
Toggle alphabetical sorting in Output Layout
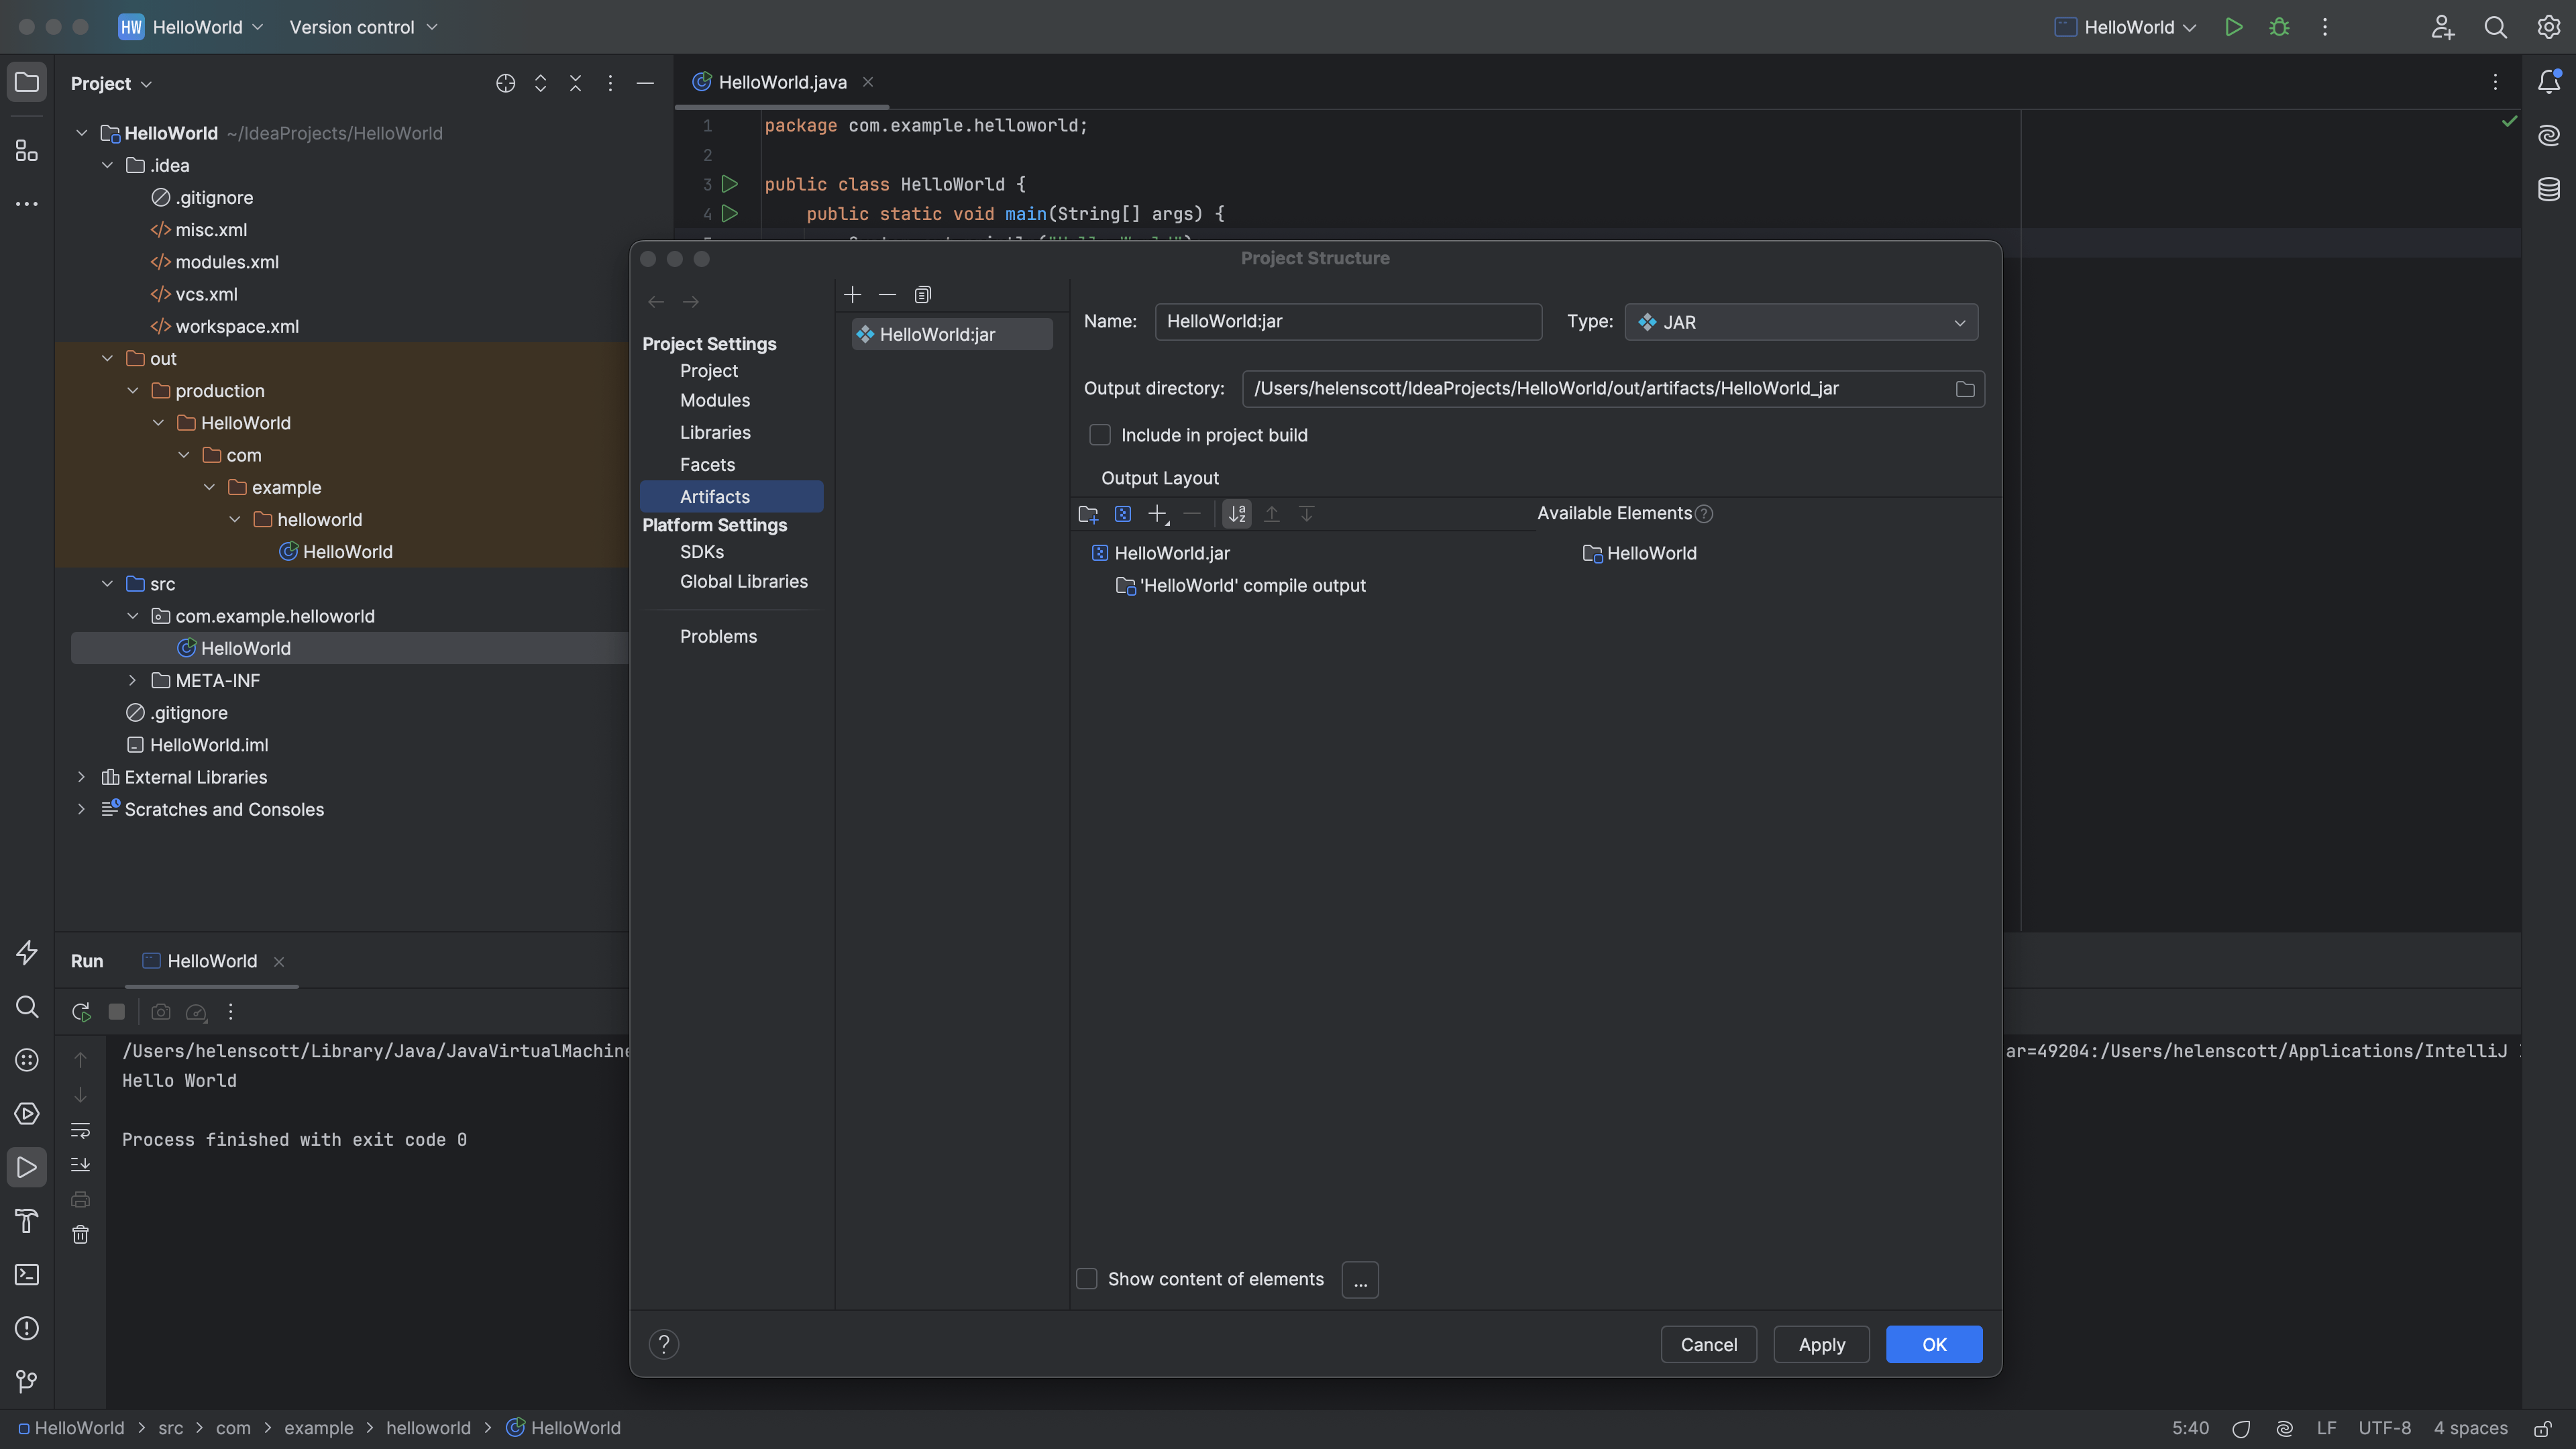(1237, 513)
